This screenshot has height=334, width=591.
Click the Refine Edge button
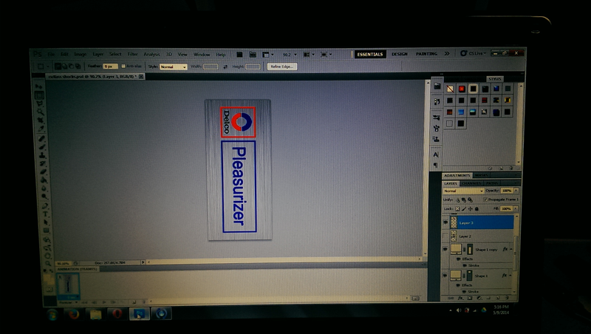282,67
